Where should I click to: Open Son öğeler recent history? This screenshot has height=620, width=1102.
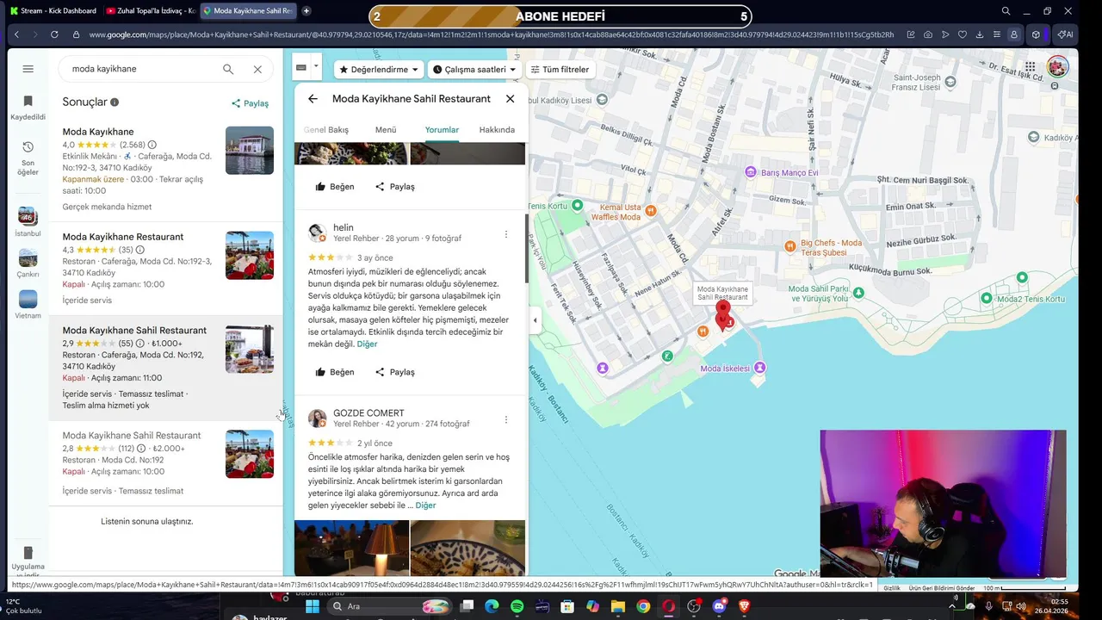point(28,158)
